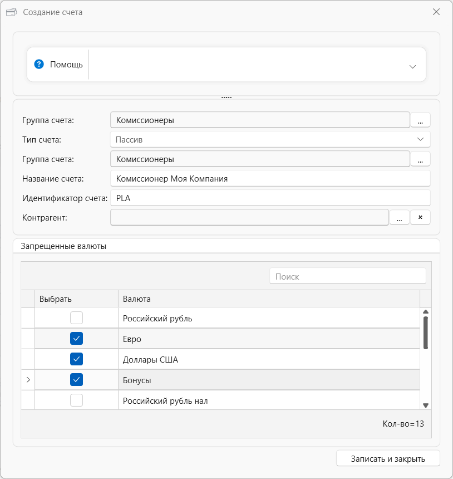Click the account card icon in title bar
Screen dimensions: 453x479
[11, 12]
